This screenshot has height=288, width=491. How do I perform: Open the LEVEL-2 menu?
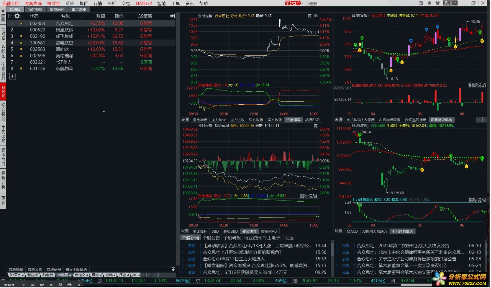pos(144,3)
